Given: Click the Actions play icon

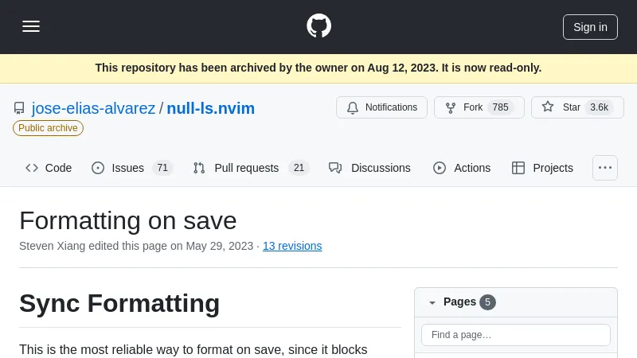Looking at the screenshot, I should [439, 168].
